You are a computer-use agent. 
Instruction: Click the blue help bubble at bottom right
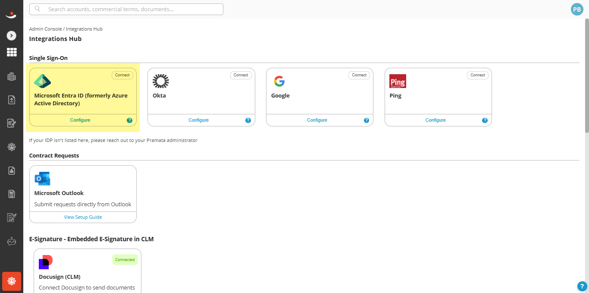click(582, 286)
